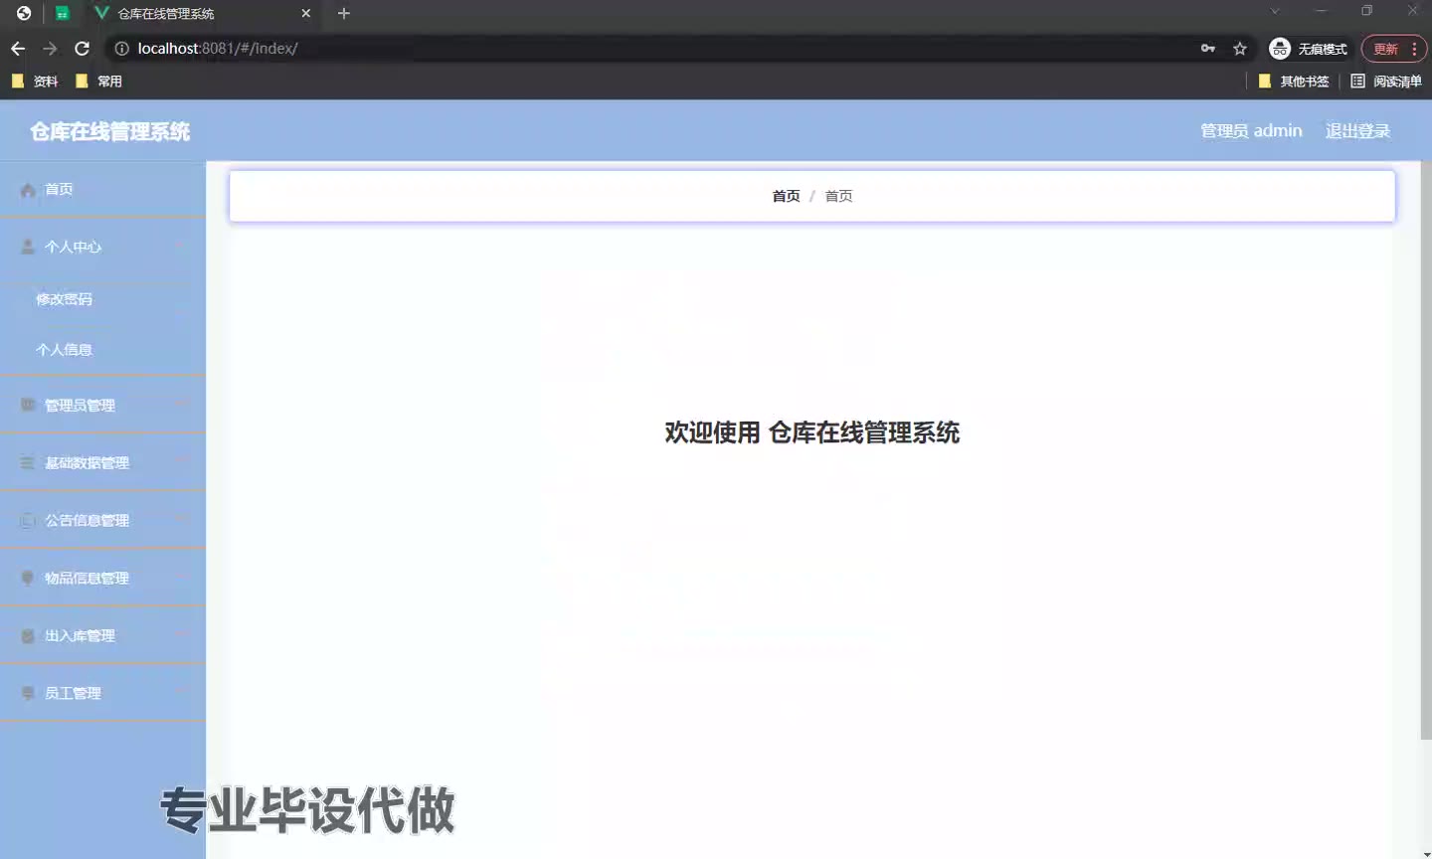
Task: Click the icon beside 出入库管理
Action: [x=28, y=635]
